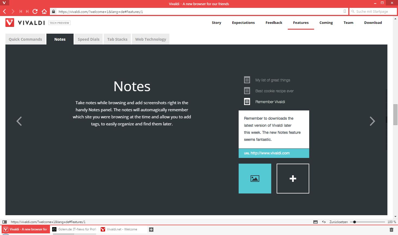
Task: Click the note icon beside Remember Vivaldi
Action: tap(247, 102)
